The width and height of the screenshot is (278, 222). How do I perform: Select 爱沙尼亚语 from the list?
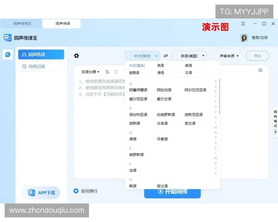point(138,99)
